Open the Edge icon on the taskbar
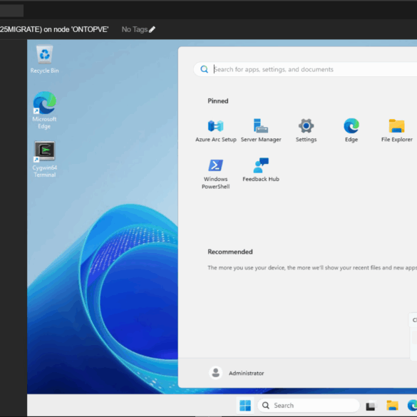 pos(412,406)
